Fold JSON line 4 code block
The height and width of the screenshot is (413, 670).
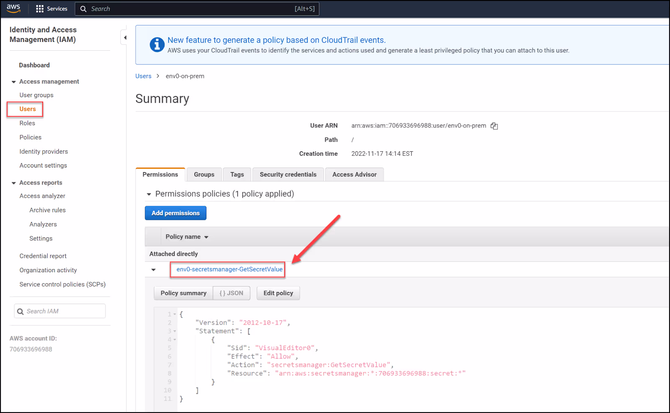(175, 340)
